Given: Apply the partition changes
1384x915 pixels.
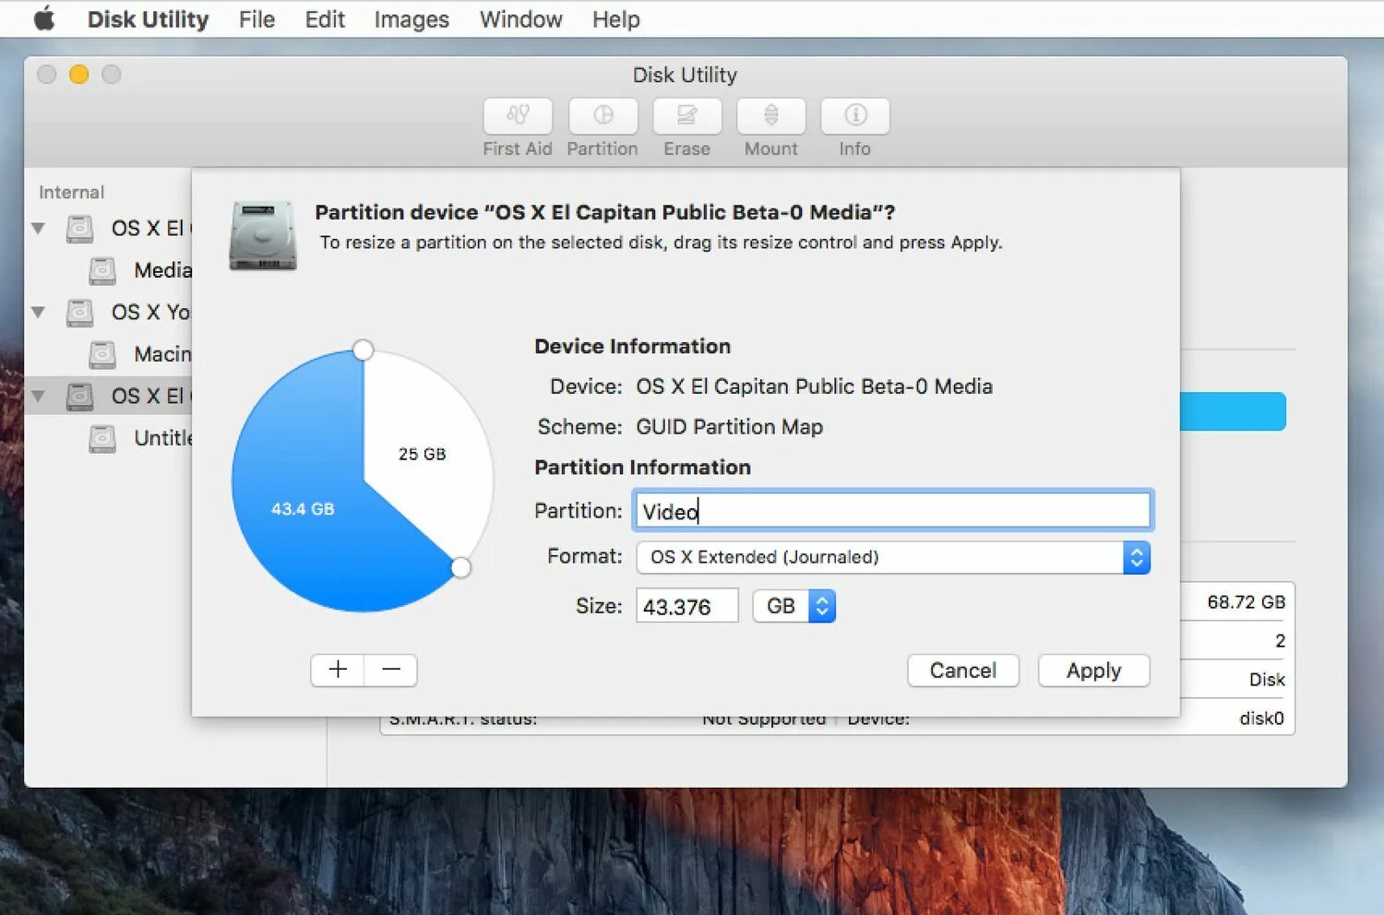Looking at the screenshot, I should pos(1093,671).
